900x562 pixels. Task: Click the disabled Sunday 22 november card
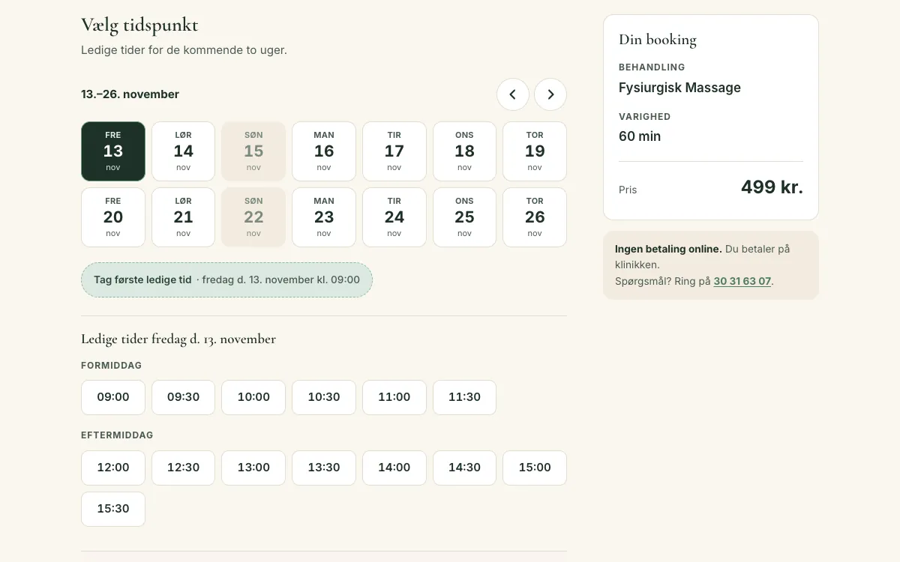(253, 217)
